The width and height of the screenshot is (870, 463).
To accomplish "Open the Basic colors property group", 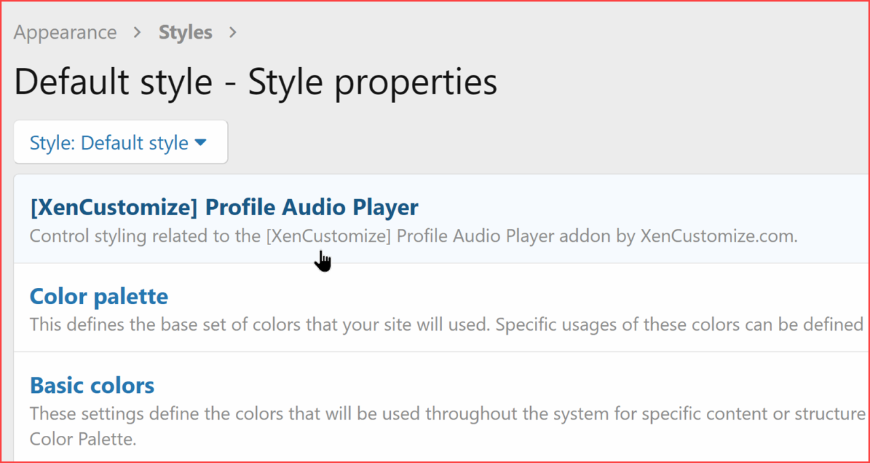I will pyautogui.click(x=91, y=385).
